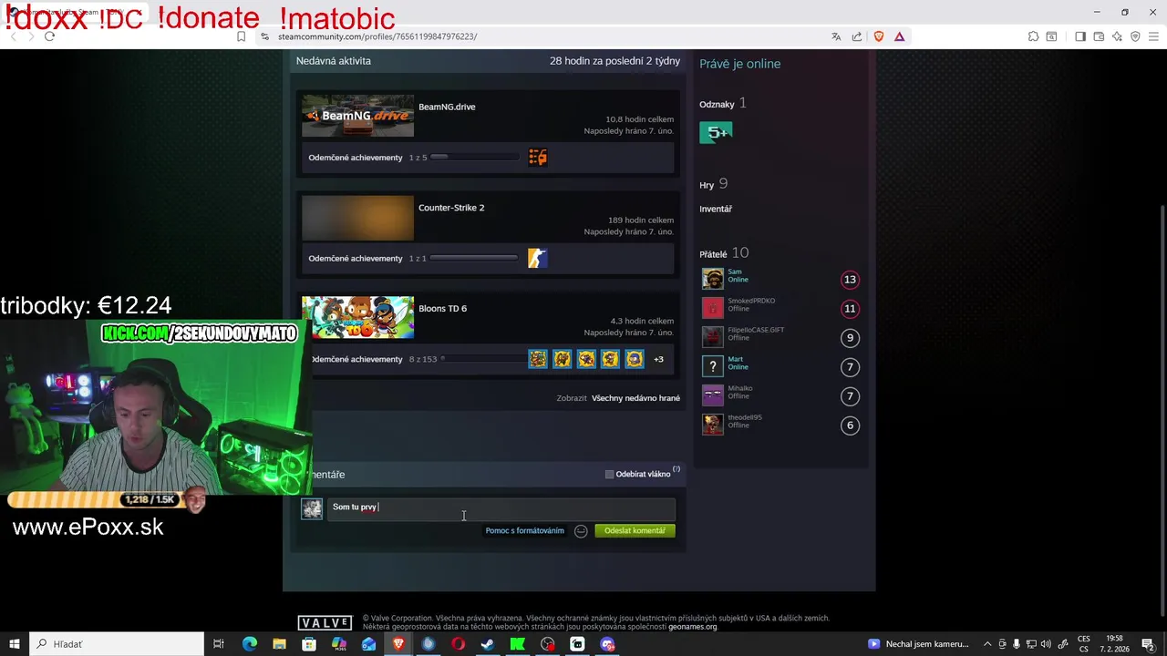The image size is (1167, 656).
Task: Click the share page icon in address bar
Action: (x=857, y=36)
